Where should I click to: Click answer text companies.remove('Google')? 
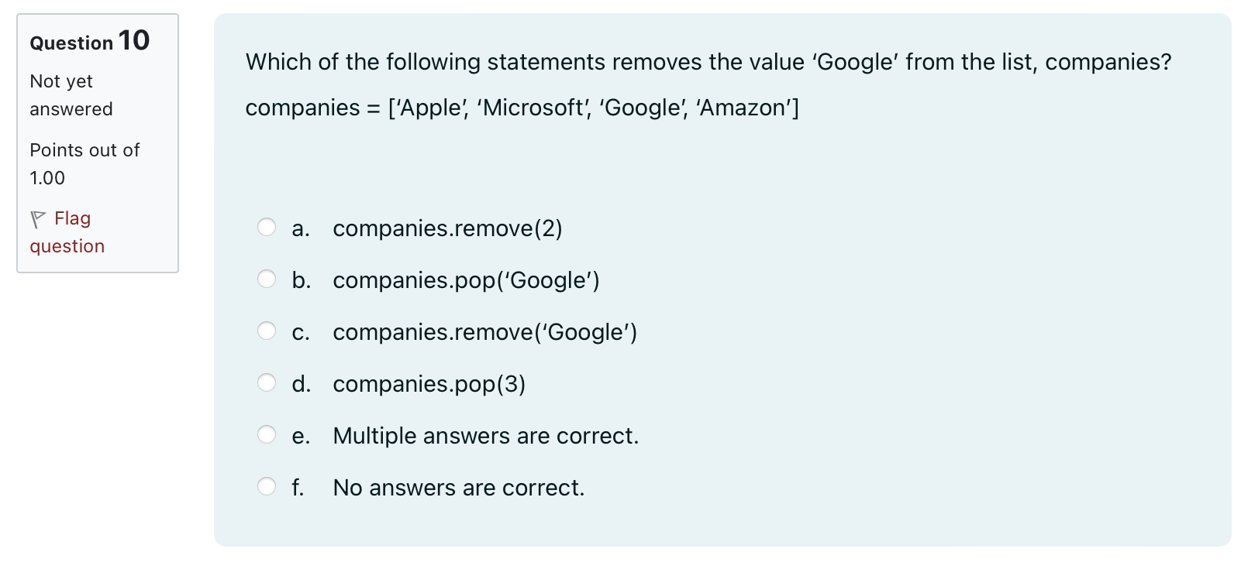(x=484, y=332)
